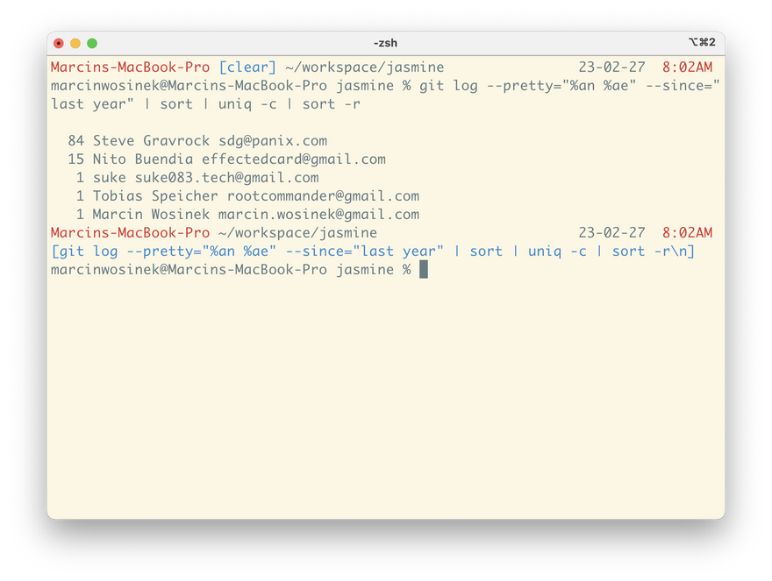The image size is (772, 581).
Task: Click the name Tobias Speicher in output
Action: click(155, 196)
